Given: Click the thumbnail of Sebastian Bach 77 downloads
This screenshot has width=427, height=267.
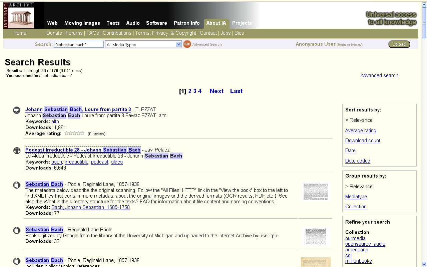Looking at the screenshot, I should [x=316, y=192].
